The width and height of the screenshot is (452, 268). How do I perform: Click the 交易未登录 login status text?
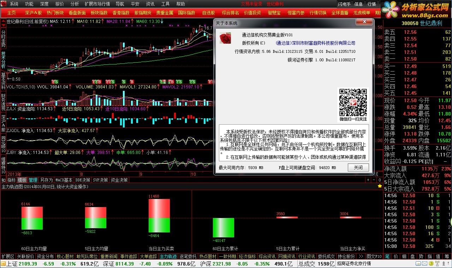click(x=252, y=4)
